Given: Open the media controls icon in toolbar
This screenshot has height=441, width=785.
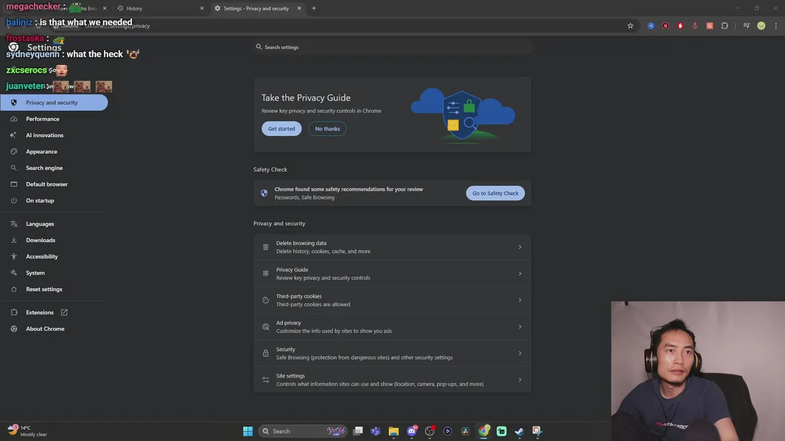Looking at the screenshot, I should pos(746,26).
